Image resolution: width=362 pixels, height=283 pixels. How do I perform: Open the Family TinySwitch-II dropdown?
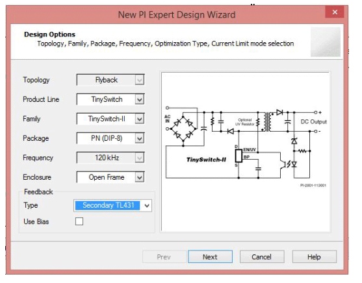[110, 119]
